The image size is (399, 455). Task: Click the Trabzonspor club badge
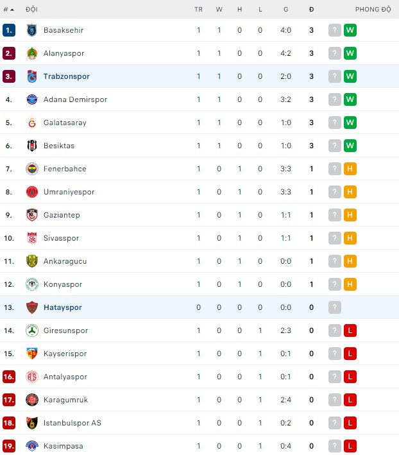coord(32,76)
